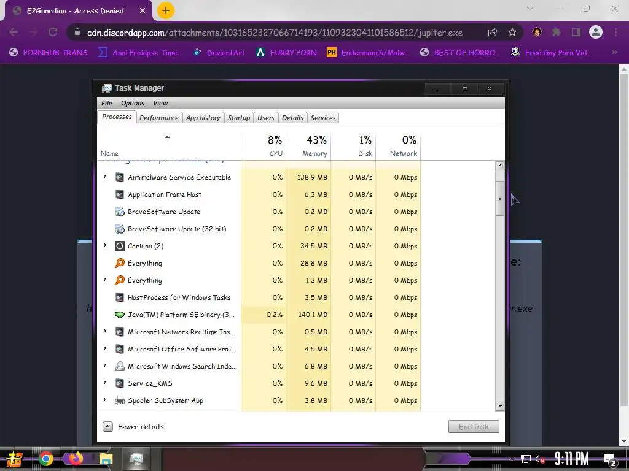Click the Microsoft Network Realtime Inspection icon
Screen dimensions: 629x471
120,332
